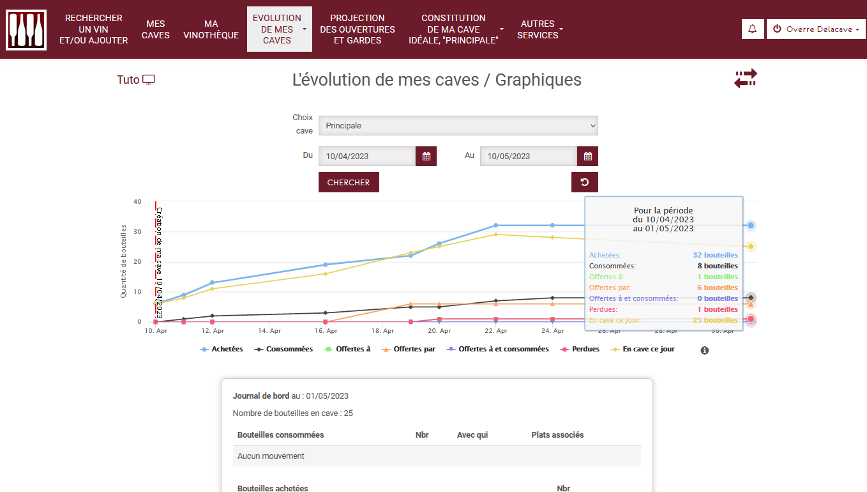
Task: Click the reset arrow button
Action: coord(584,182)
